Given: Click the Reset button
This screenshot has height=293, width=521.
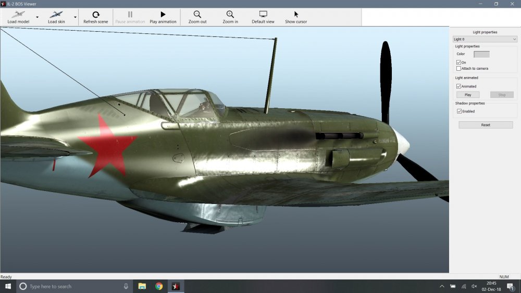Looking at the screenshot, I should point(486,125).
